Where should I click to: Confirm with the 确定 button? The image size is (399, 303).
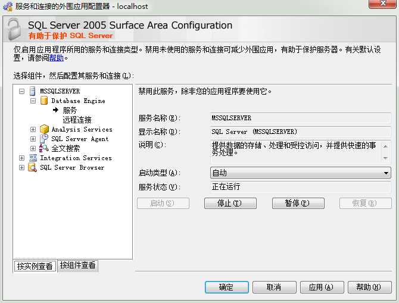(227, 288)
